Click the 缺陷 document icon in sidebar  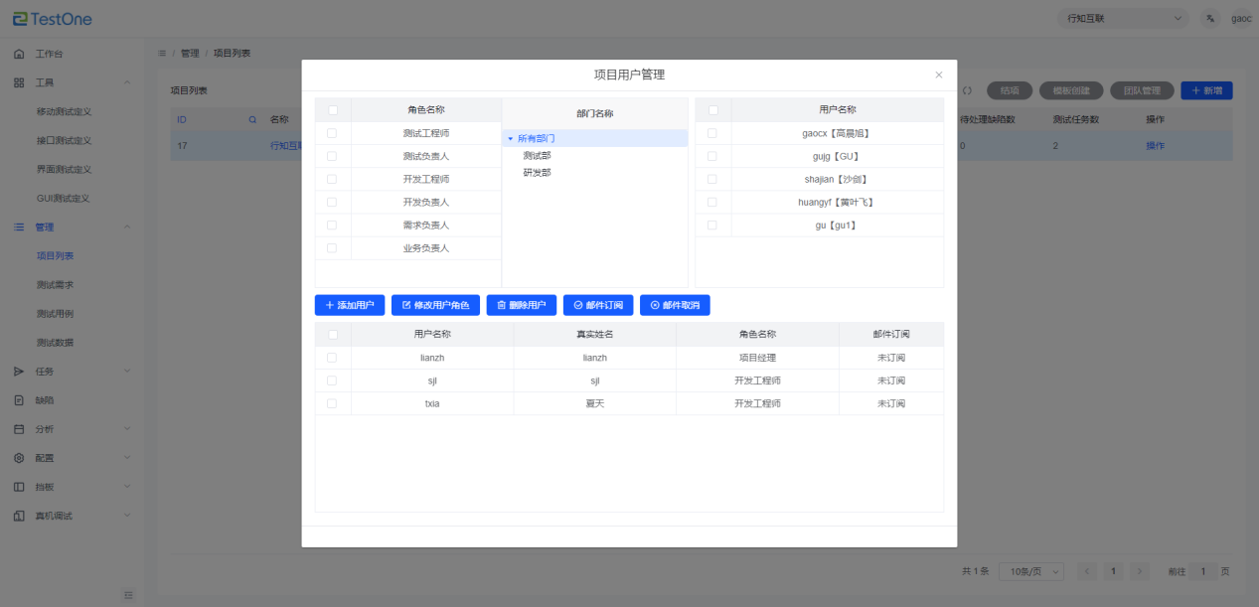point(19,400)
